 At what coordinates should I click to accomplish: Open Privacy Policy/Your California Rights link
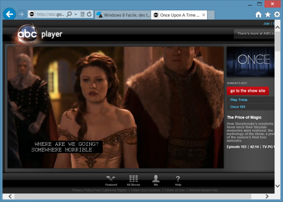pyautogui.click(x=99, y=190)
